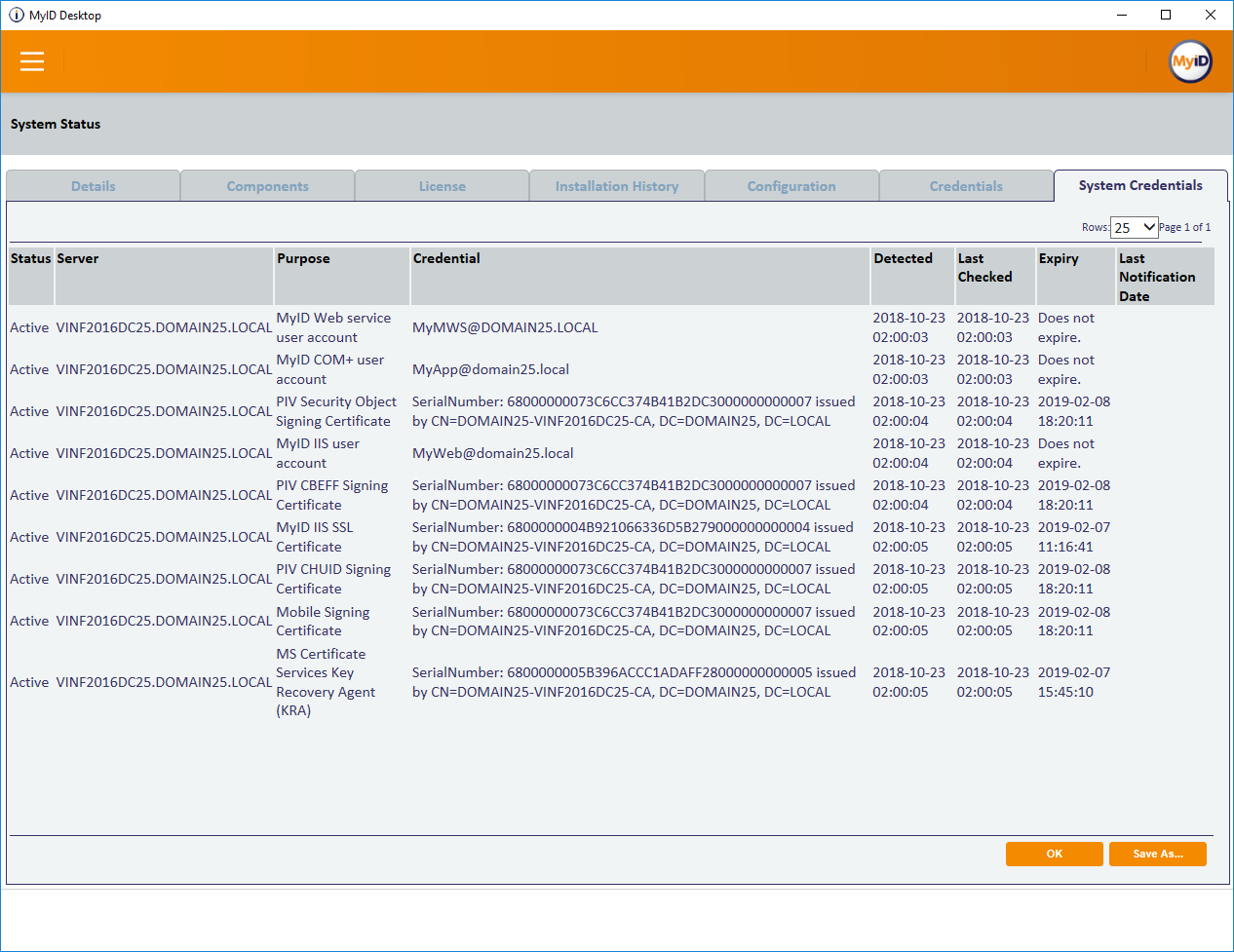Go to the Installation History tab
Screen dimensions: 1234x952
(x=617, y=186)
